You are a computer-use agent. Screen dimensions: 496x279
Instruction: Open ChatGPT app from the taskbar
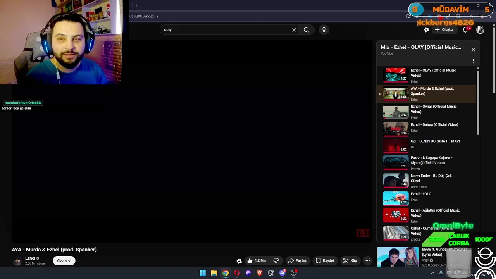click(271, 273)
